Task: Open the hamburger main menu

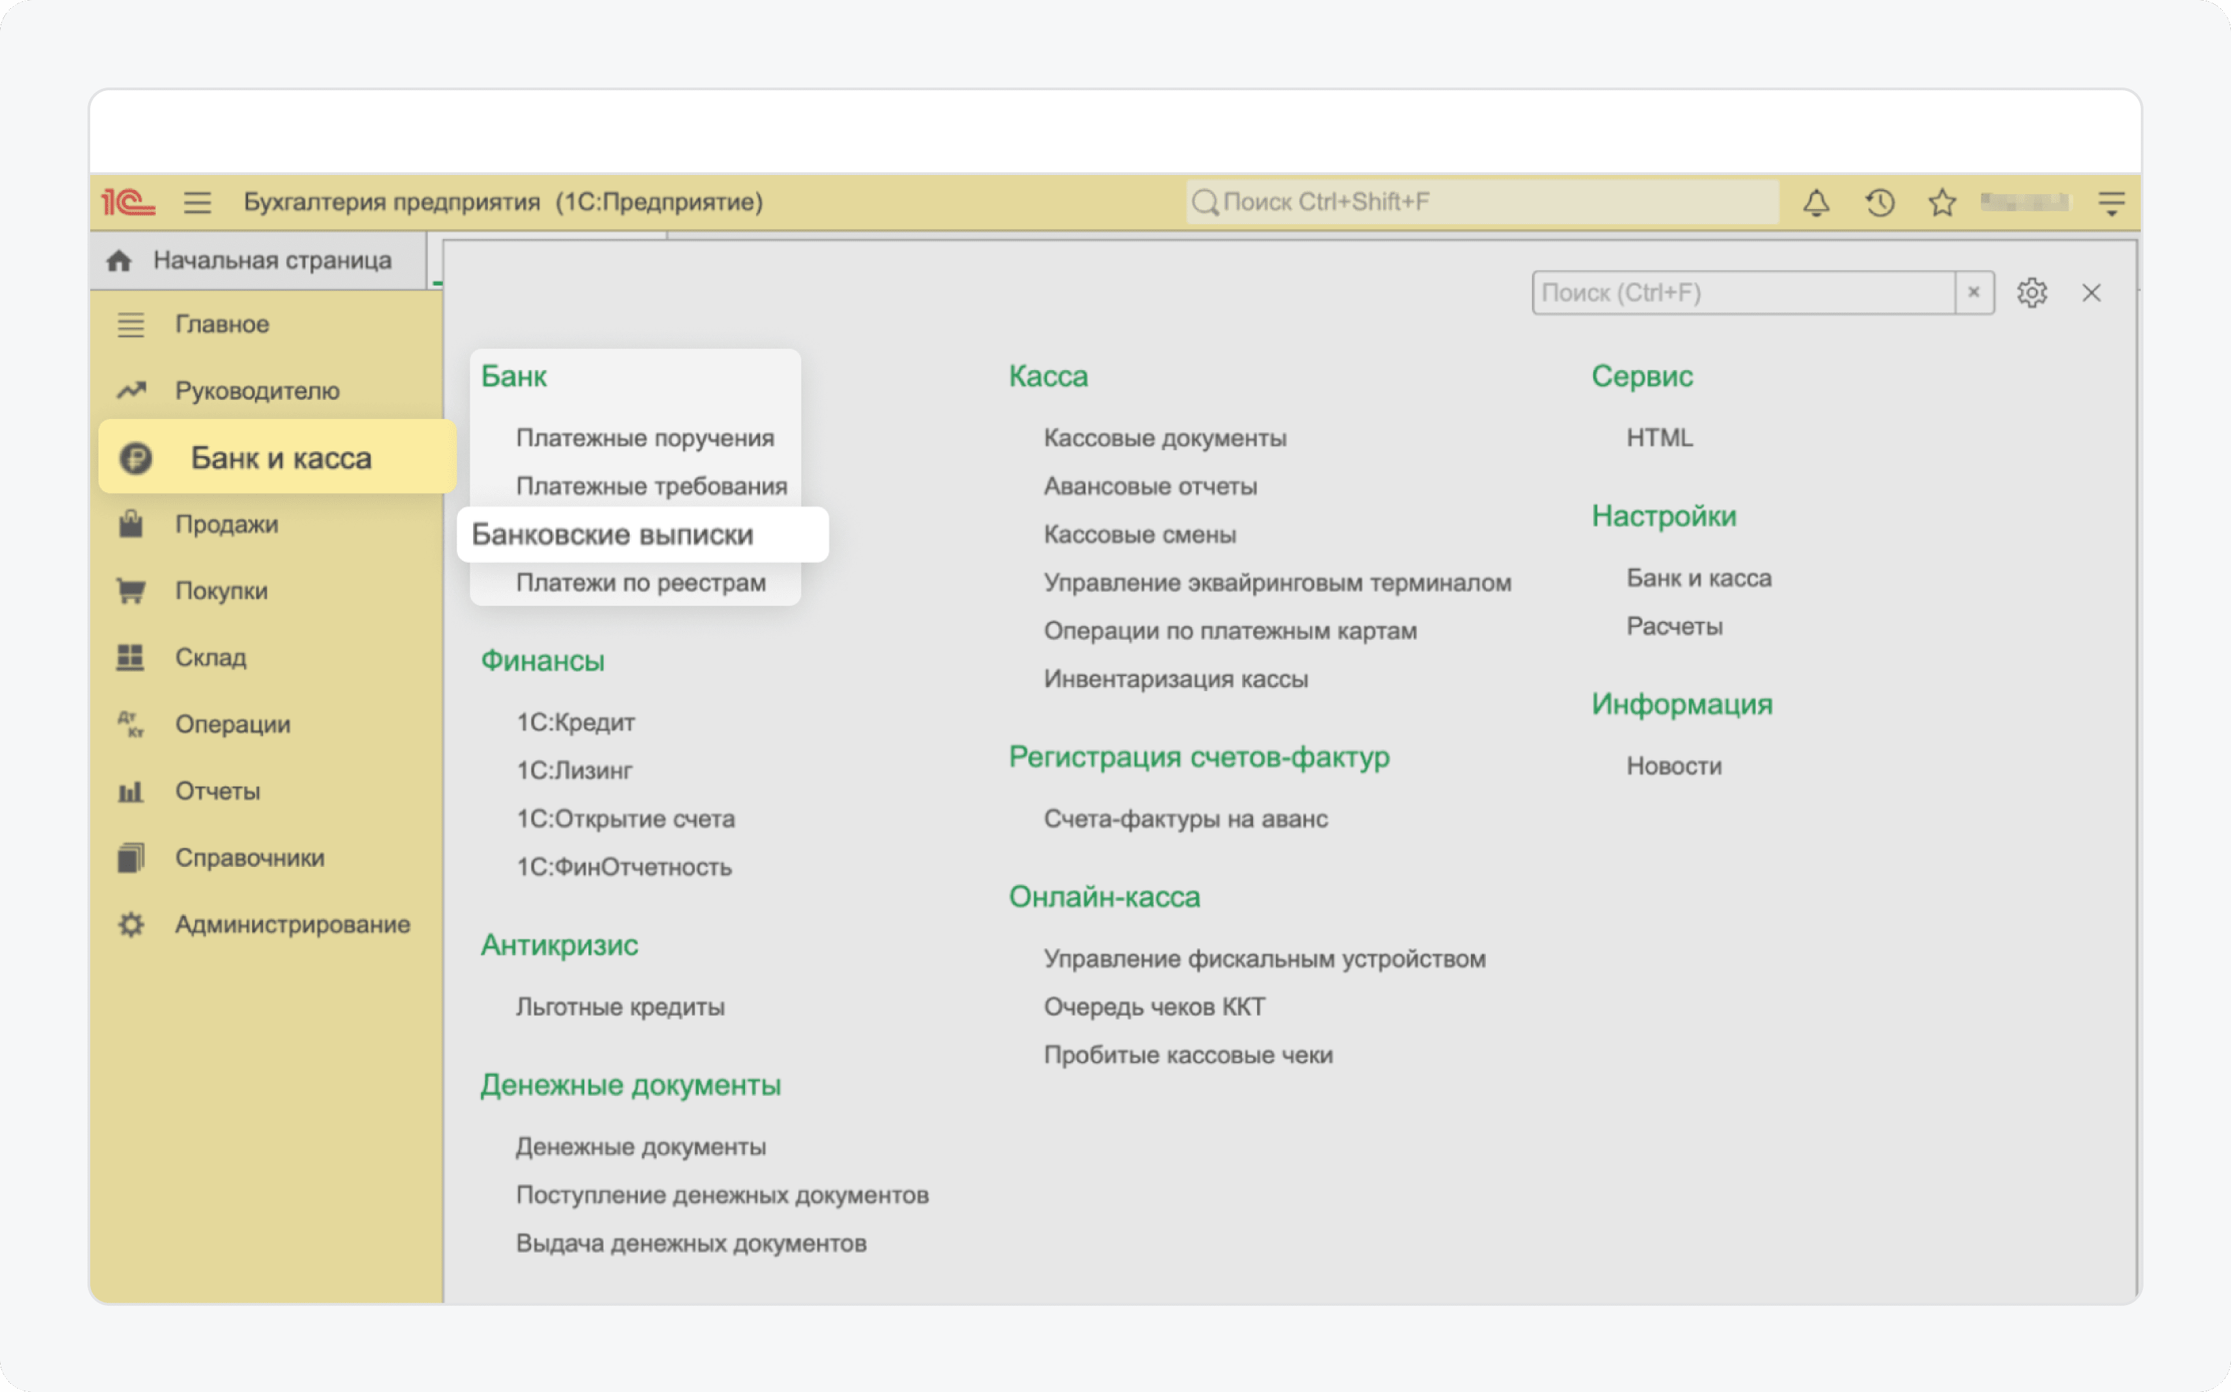Action: pyautogui.click(x=197, y=202)
